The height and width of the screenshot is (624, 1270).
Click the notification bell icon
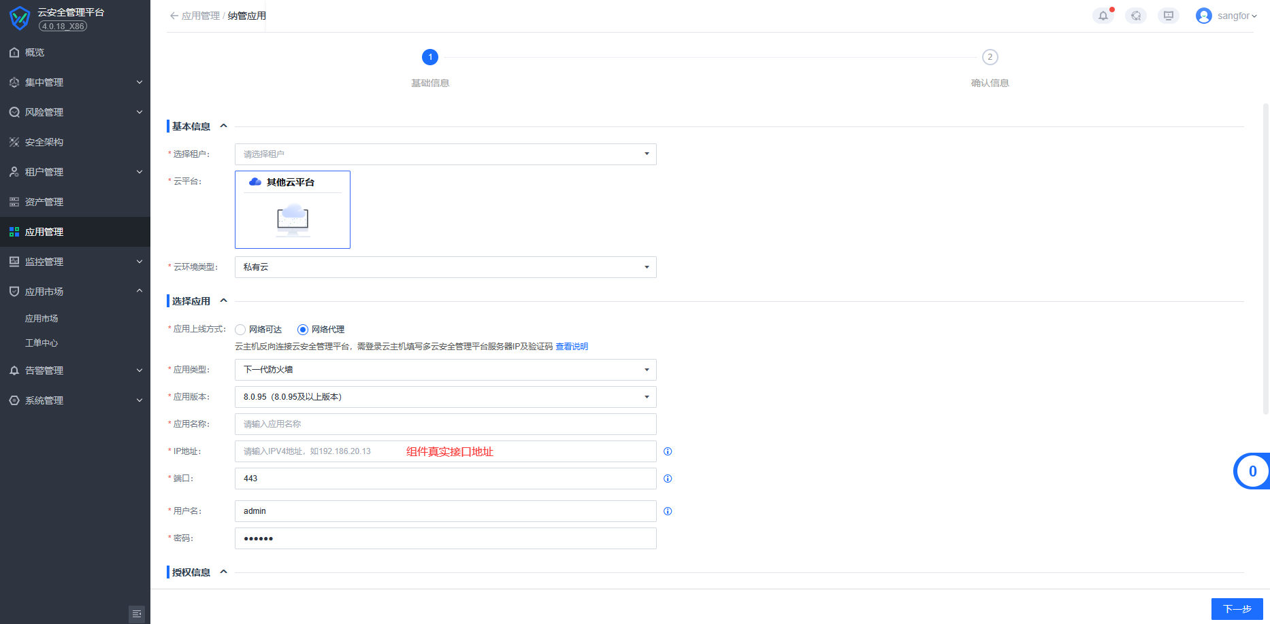click(1103, 16)
